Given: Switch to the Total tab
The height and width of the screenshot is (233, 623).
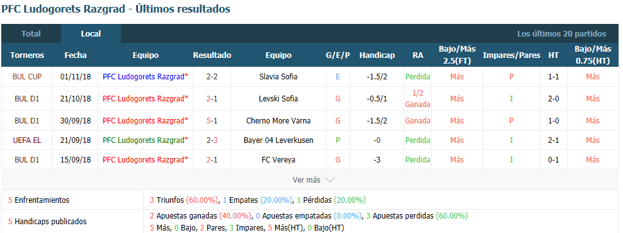Looking at the screenshot, I should click(31, 34).
